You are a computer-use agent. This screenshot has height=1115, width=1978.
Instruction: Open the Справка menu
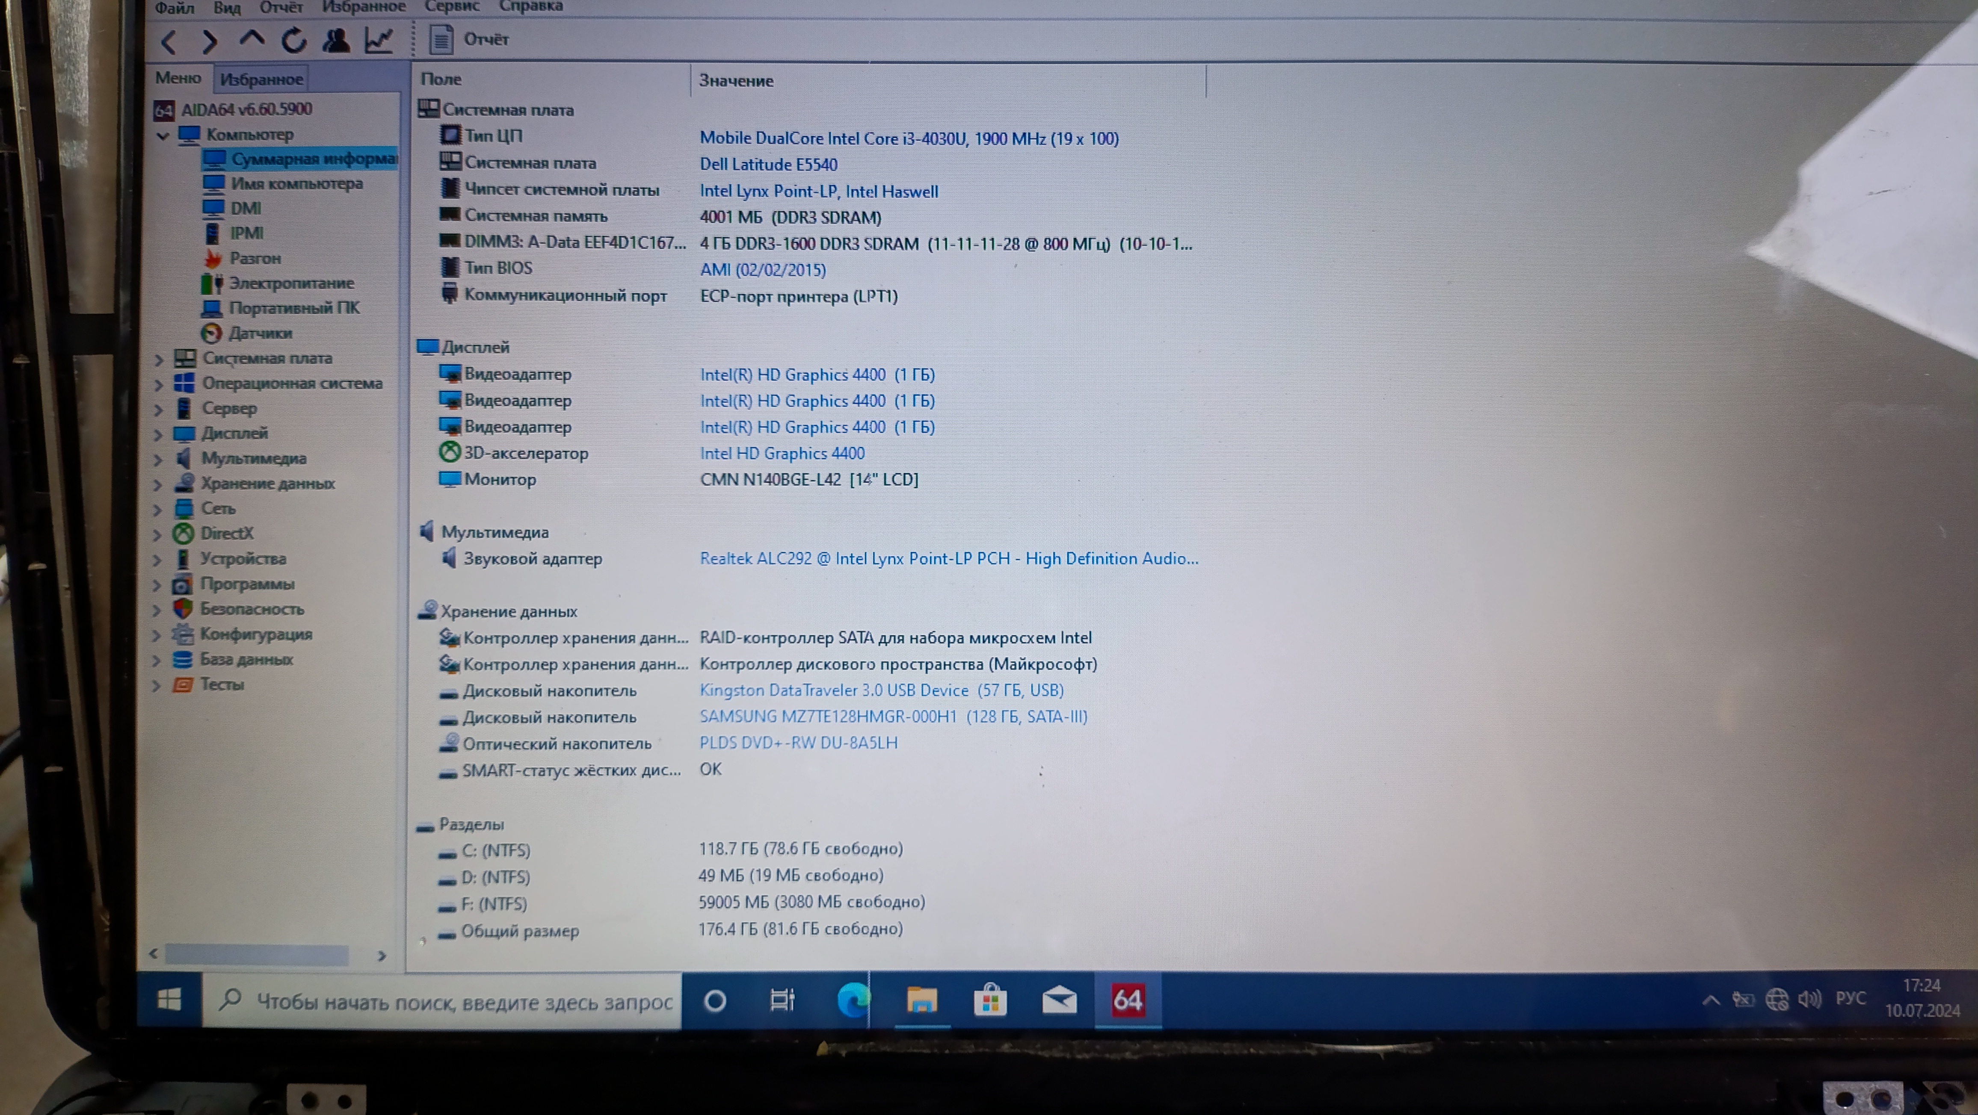click(x=531, y=6)
